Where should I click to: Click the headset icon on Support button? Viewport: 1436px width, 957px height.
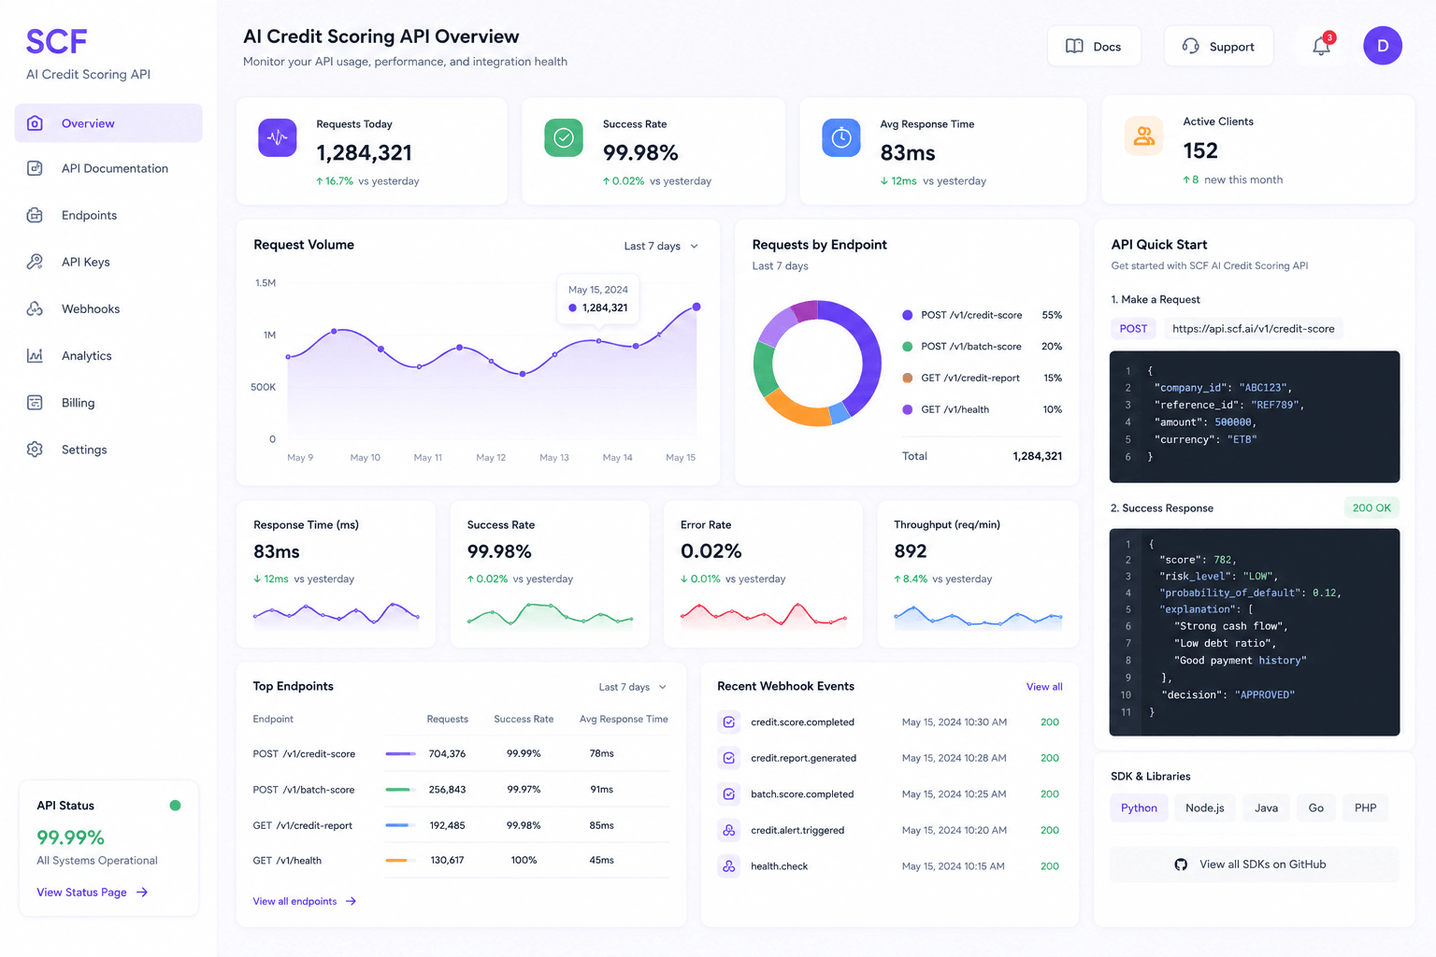tap(1190, 46)
